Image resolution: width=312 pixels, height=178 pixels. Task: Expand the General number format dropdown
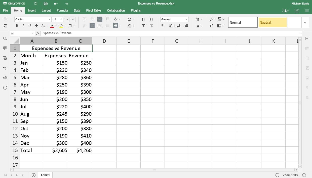point(174,19)
